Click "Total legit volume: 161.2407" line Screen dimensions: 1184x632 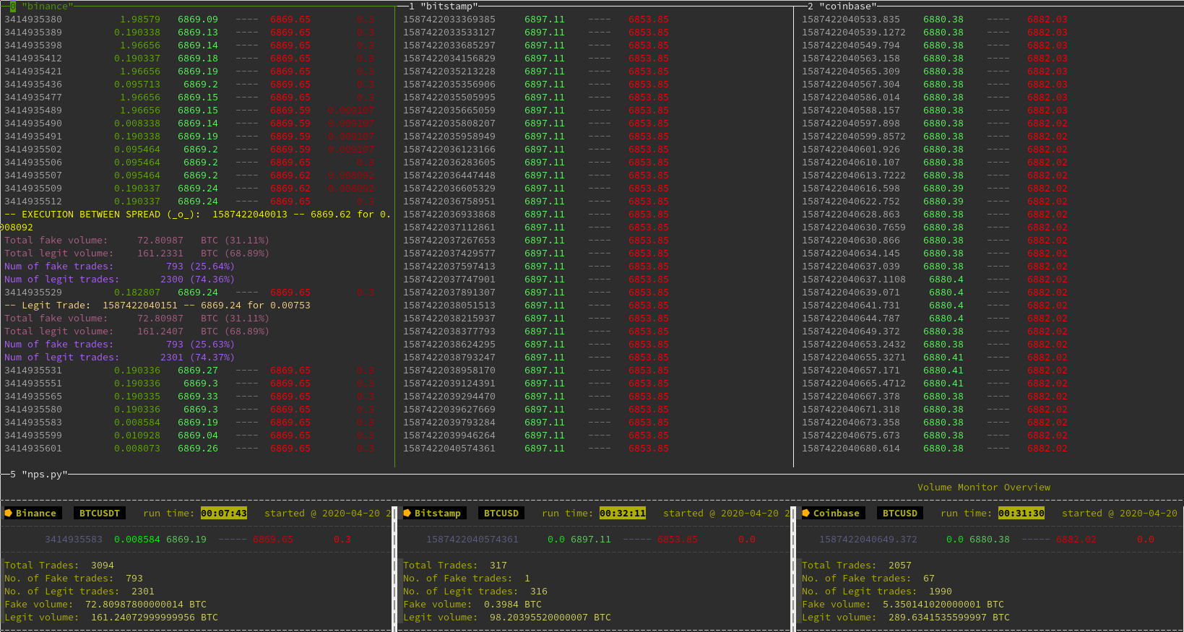click(x=137, y=332)
